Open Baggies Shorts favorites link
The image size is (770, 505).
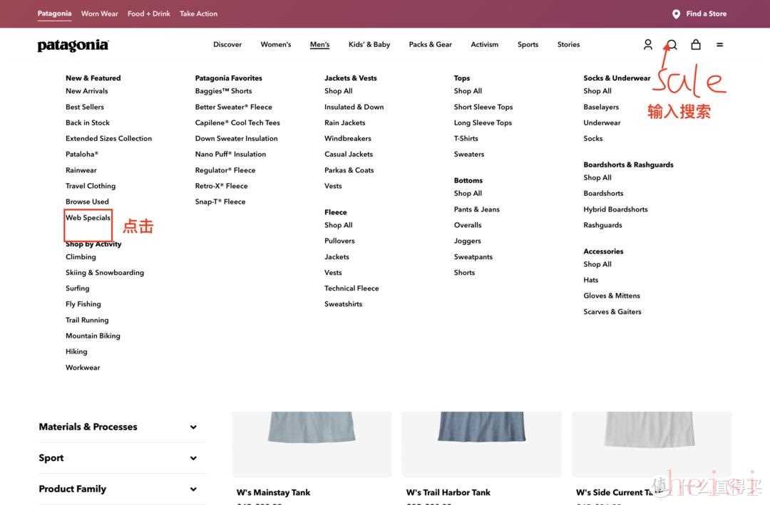tap(223, 90)
